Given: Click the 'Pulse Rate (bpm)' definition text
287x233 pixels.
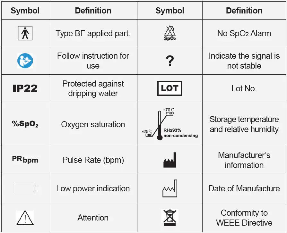Looking at the screenshot, I should [x=93, y=160].
